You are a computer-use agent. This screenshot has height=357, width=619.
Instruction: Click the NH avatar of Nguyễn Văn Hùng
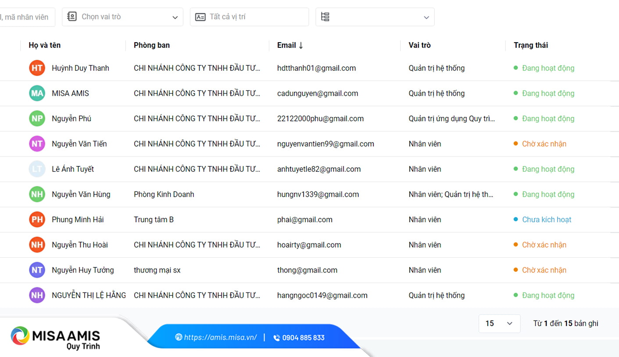(37, 194)
